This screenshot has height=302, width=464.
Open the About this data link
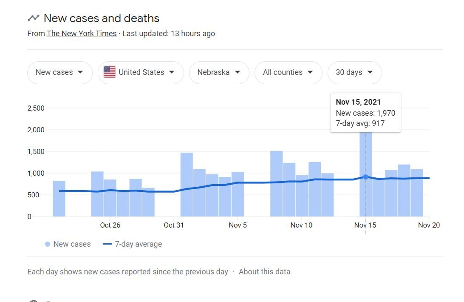264,272
